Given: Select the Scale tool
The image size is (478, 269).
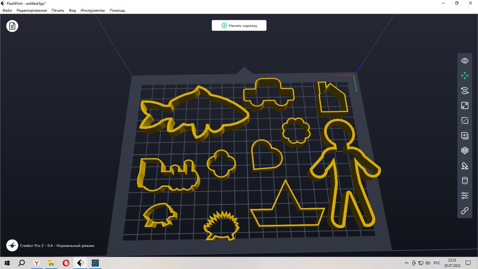Looking at the screenshot, I should [465, 106].
